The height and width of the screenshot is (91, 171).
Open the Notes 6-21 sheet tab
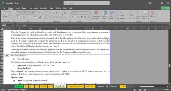point(90,86)
